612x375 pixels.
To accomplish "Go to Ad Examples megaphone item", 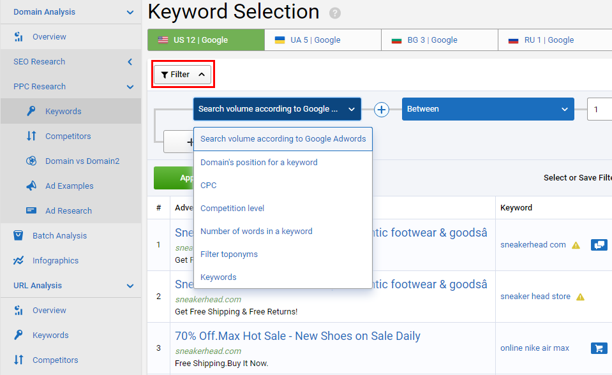I will click(69, 186).
